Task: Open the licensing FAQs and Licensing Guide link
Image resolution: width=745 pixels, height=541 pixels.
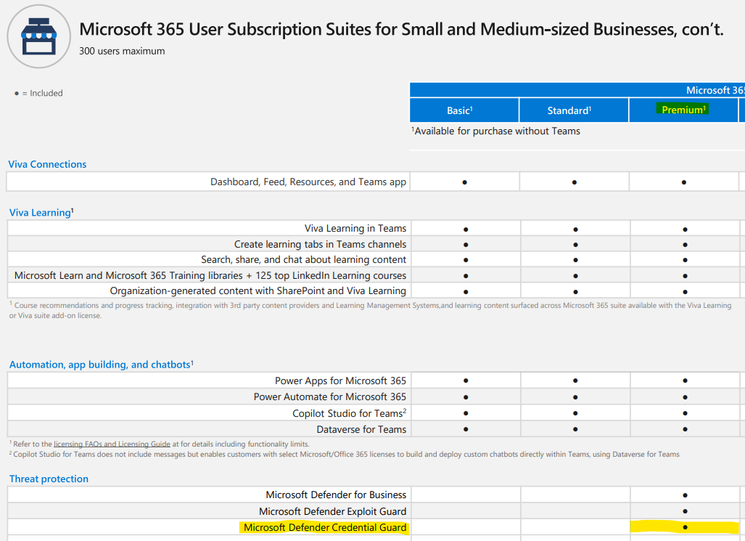Action: coord(112,444)
